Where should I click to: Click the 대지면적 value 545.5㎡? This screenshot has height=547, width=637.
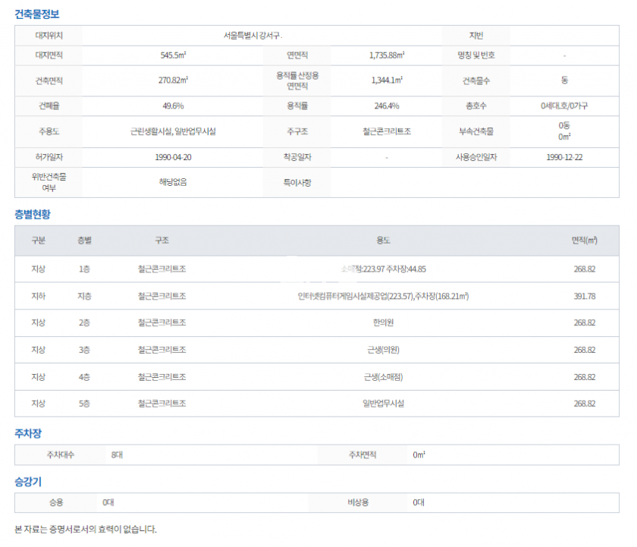tap(174, 55)
